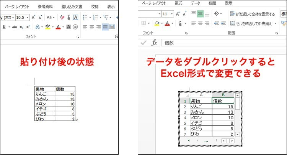
Task: Click セルを結合して中央揃え button
Action: point(253,23)
